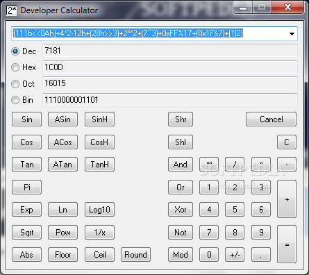Viewport: 309px width, 275px height.
Task: Click digit 3 button
Action: (x=261, y=187)
